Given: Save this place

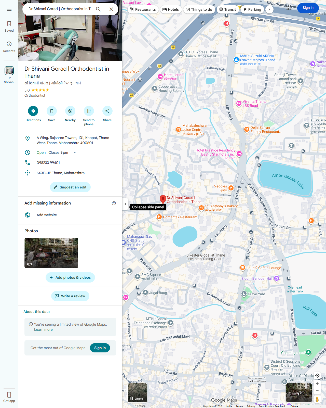Looking at the screenshot, I should point(52,114).
